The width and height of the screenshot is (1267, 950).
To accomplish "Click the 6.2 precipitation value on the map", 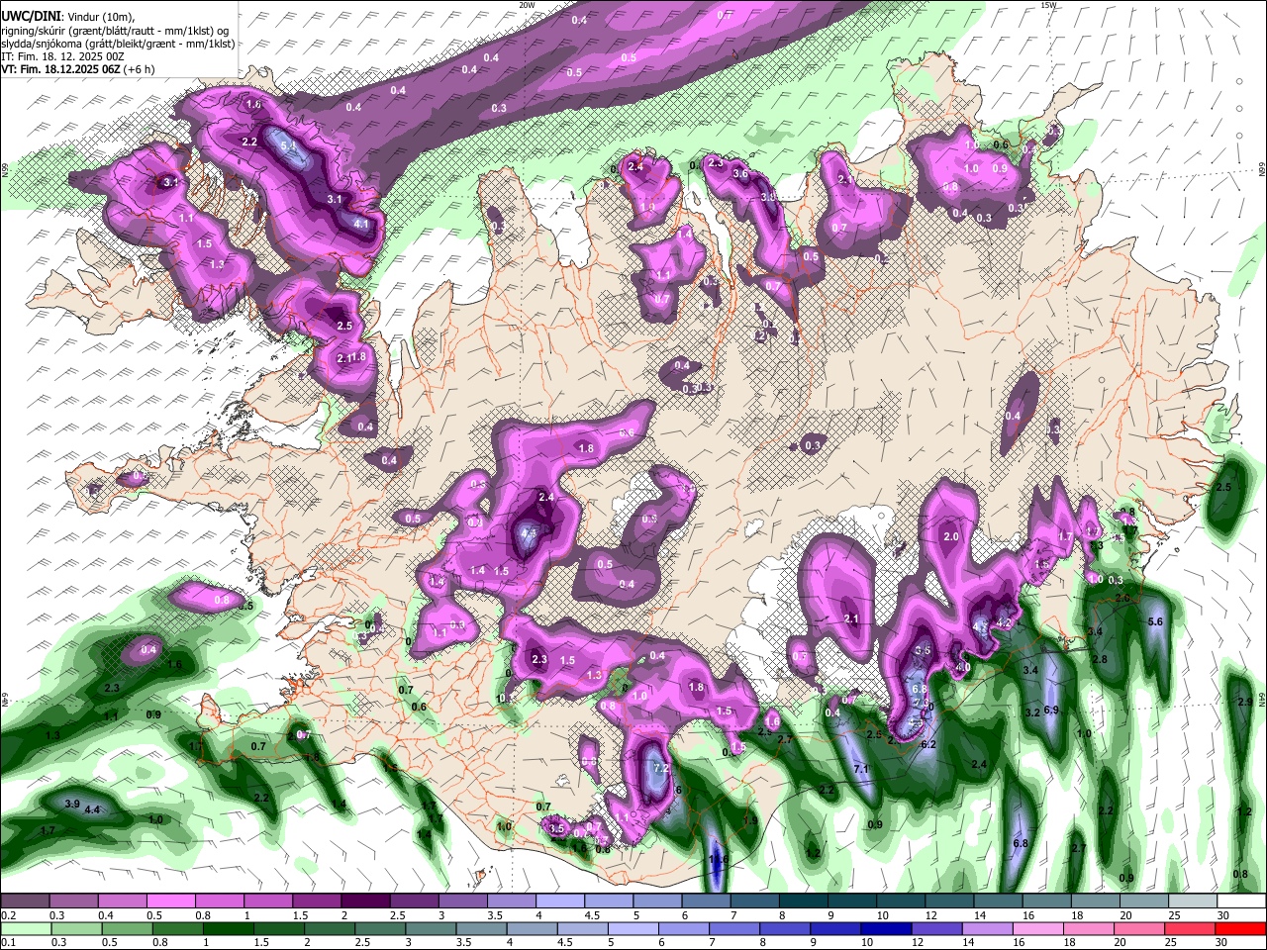I will [928, 744].
